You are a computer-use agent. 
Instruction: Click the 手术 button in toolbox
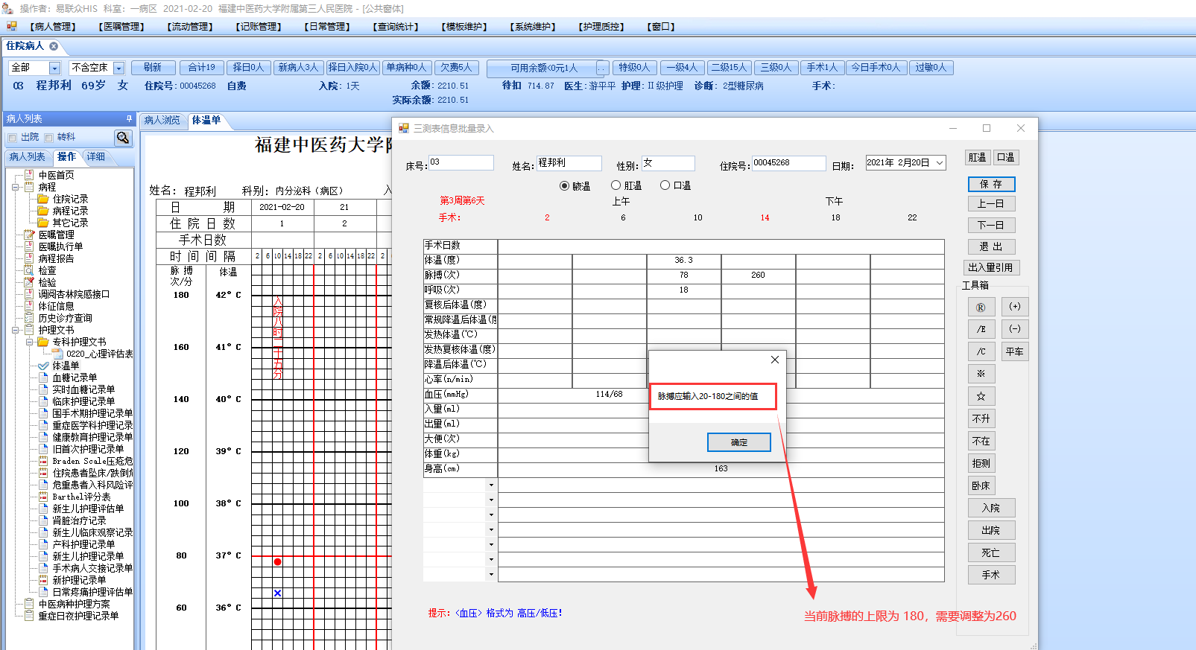(991, 575)
